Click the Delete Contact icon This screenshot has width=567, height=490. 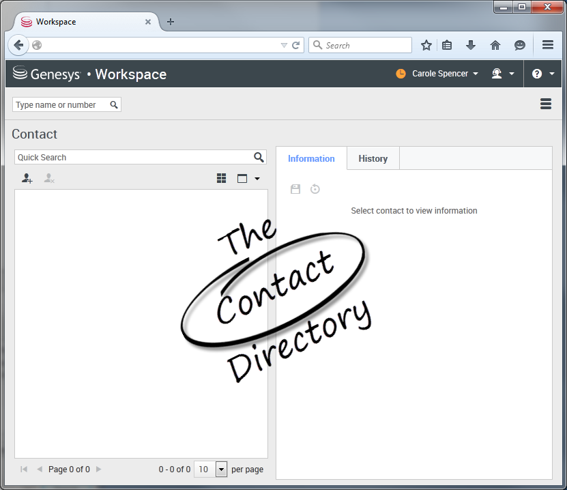[x=49, y=178]
